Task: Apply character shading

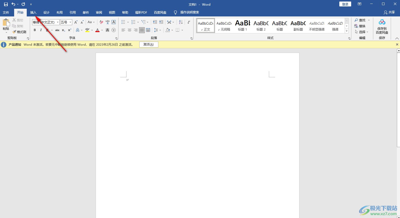Action: point(107,30)
